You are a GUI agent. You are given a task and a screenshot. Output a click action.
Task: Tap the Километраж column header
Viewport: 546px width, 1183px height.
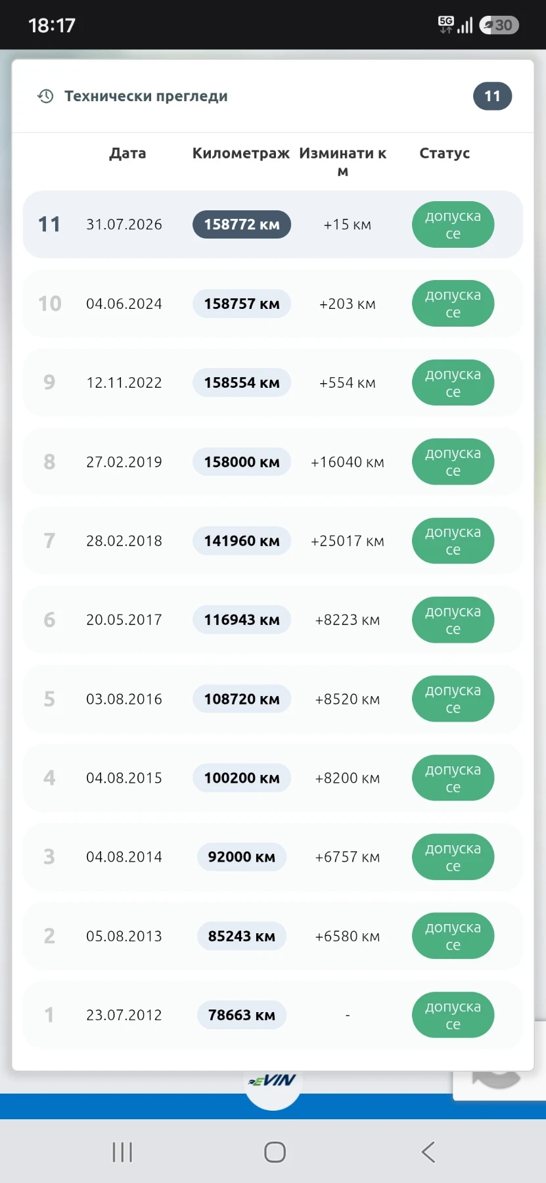coord(241,153)
